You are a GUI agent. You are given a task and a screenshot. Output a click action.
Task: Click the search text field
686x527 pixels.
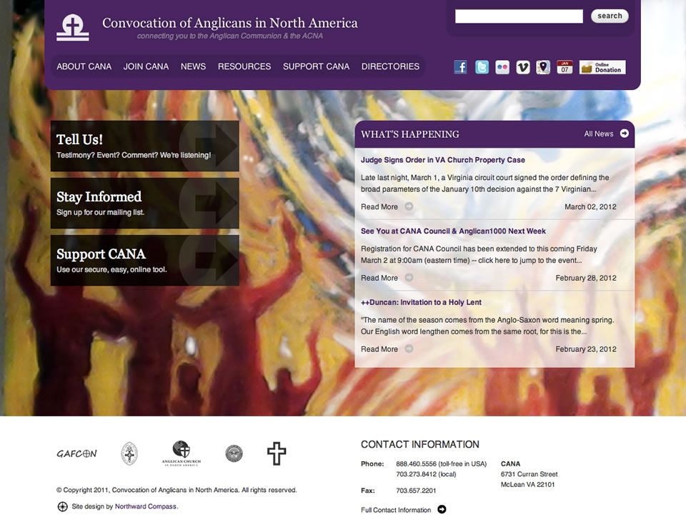(519, 16)
